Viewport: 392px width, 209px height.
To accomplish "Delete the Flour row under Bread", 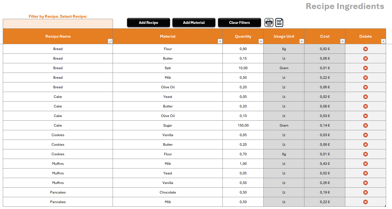I will (x=366, y=49).
